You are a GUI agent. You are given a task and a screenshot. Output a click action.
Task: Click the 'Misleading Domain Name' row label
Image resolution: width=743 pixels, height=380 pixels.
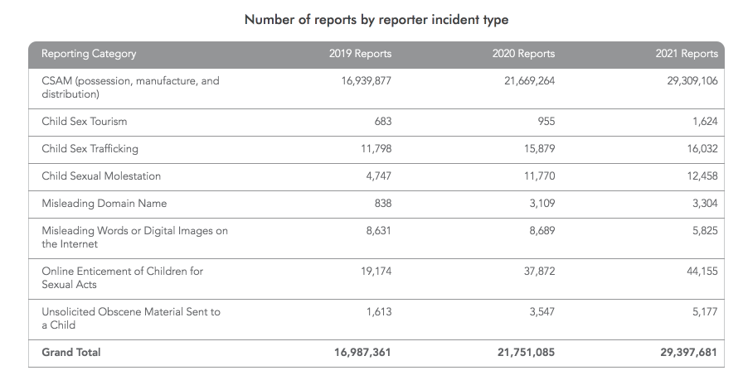(x=104, y=204)
